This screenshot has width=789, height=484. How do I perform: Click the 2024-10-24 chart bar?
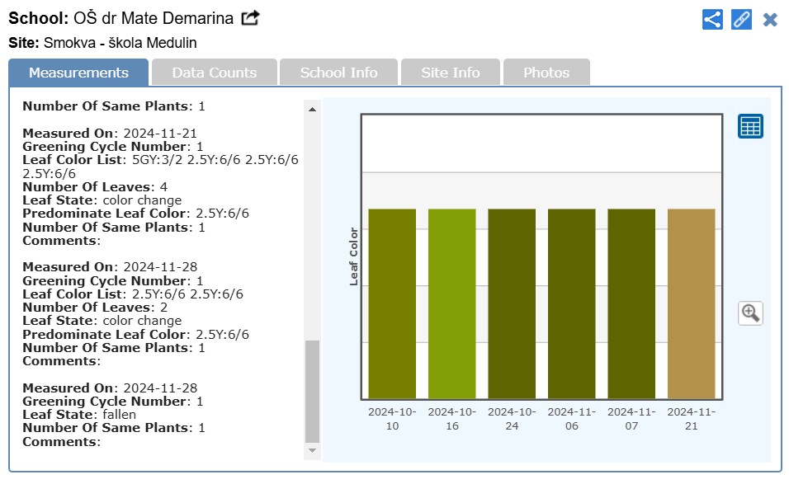pos(512,303)
